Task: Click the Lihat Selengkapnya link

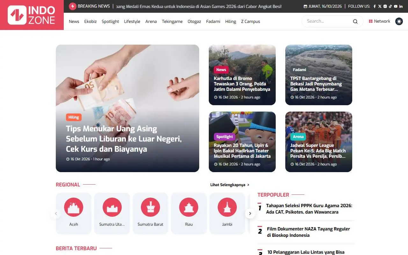Action: pos(230,185)
